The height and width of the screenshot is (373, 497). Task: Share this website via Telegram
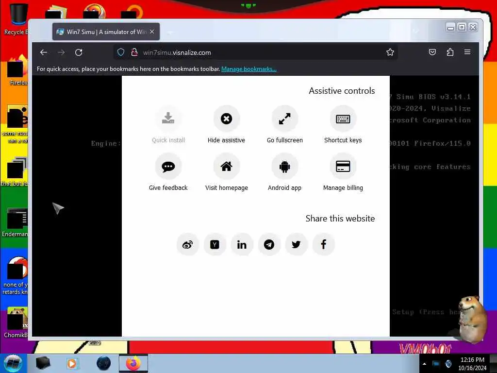pyautogui.click(x=269, y=244)
